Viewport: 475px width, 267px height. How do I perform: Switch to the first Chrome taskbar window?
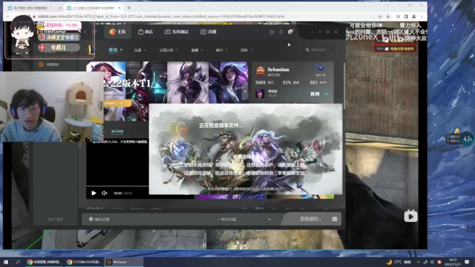click(44, 262)
